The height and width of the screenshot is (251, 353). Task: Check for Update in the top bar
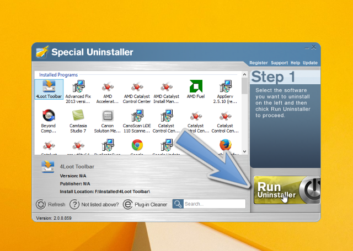coord(310,63)
